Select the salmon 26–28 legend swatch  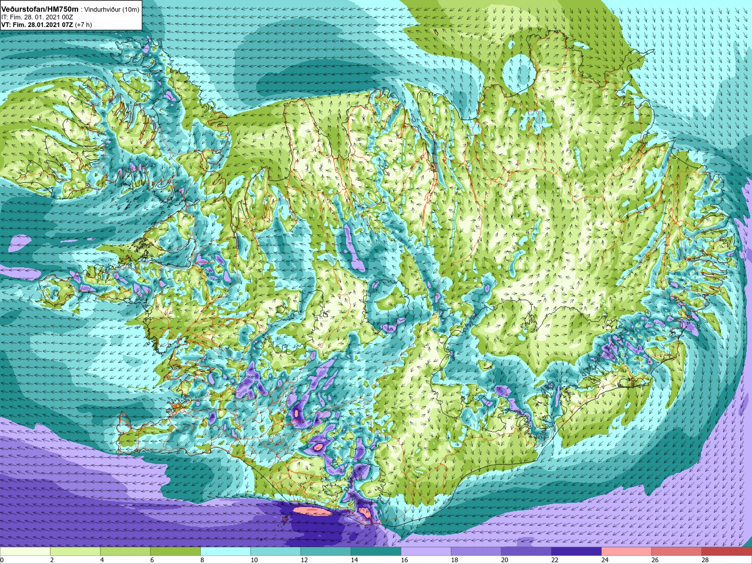coord(676,552)
